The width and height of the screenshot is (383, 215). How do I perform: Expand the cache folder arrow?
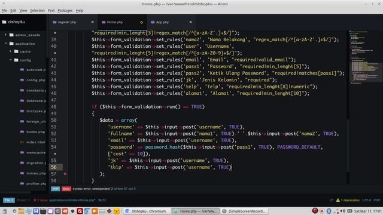[11, 51]
